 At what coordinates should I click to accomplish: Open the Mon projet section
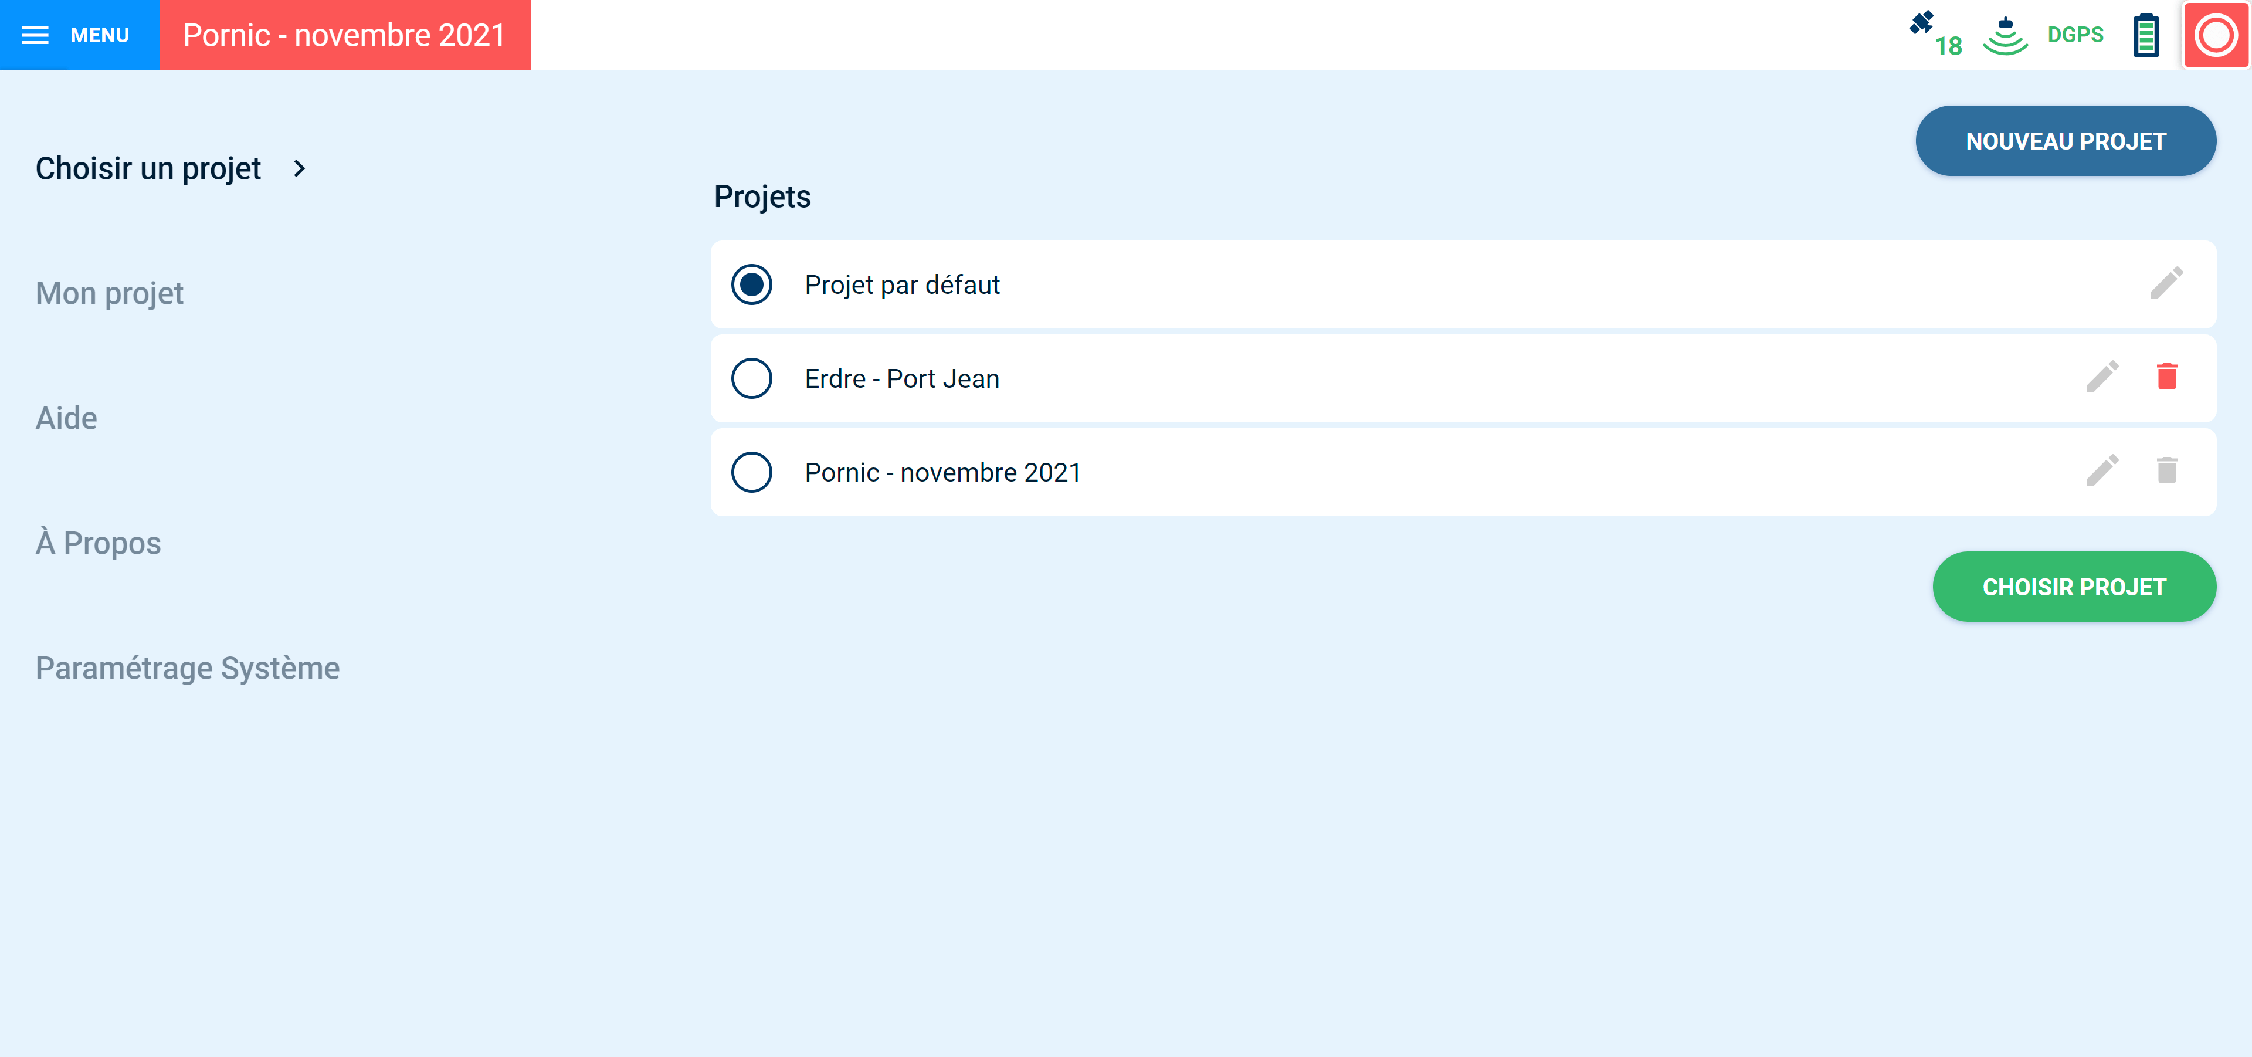tap(109, 294)
